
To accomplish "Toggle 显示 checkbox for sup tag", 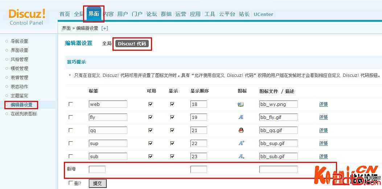I will (x=172, y=143).
